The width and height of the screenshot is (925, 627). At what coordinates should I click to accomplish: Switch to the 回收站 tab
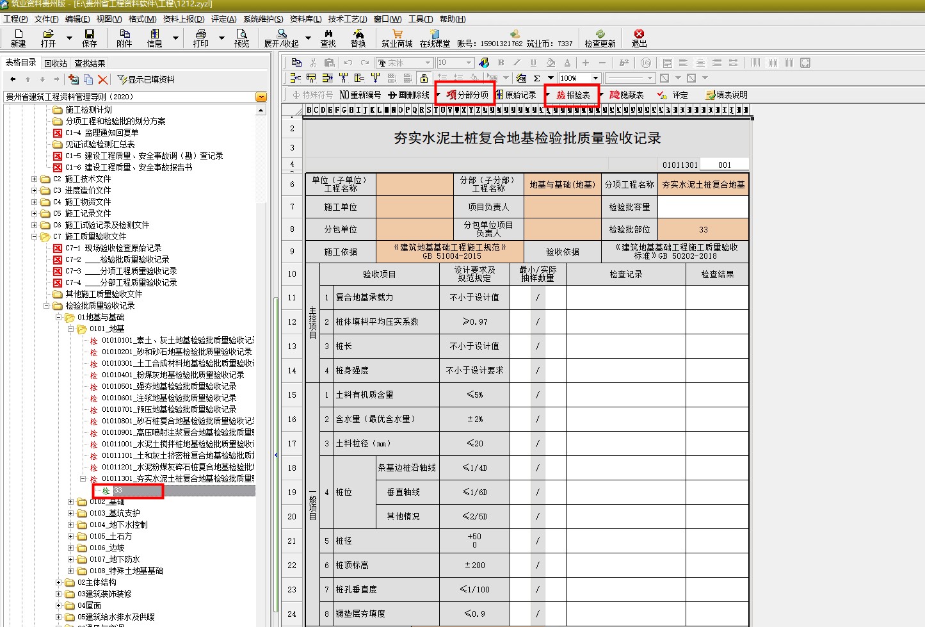(56, 63)
